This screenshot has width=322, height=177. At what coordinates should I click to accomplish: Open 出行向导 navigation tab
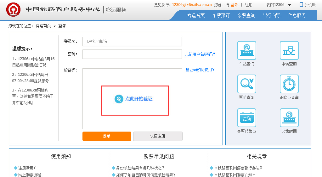(x=271, y=16)
